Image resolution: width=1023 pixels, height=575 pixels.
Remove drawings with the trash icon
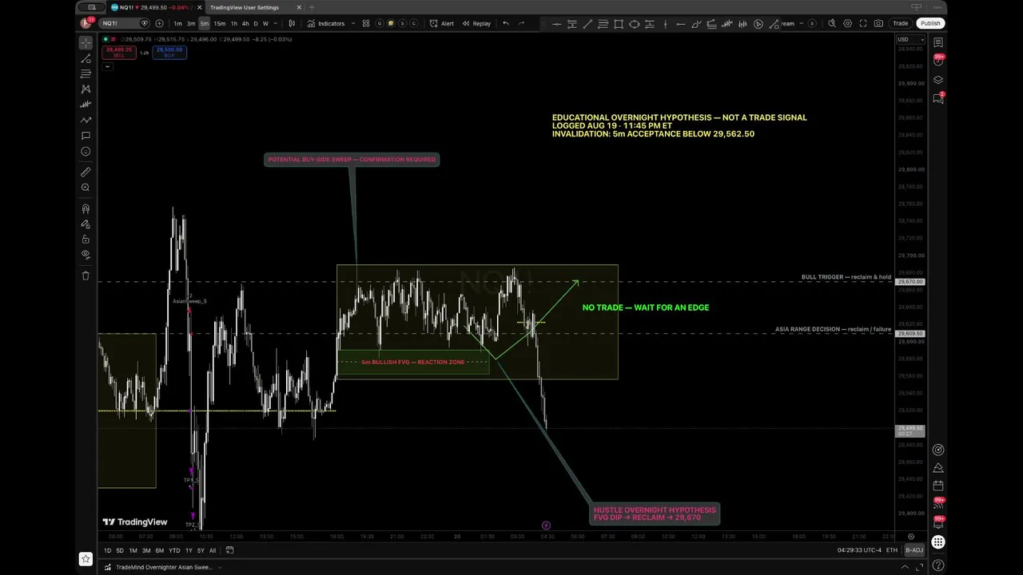(86, 276)
